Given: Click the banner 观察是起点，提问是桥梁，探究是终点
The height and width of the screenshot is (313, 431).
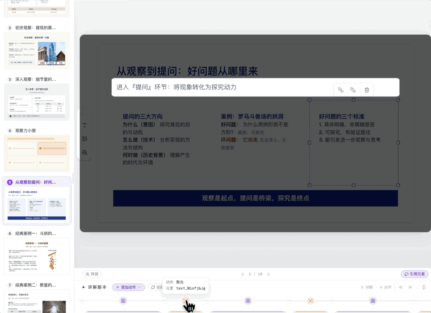Looking at the screenshot, I should (x=255, y=198).
